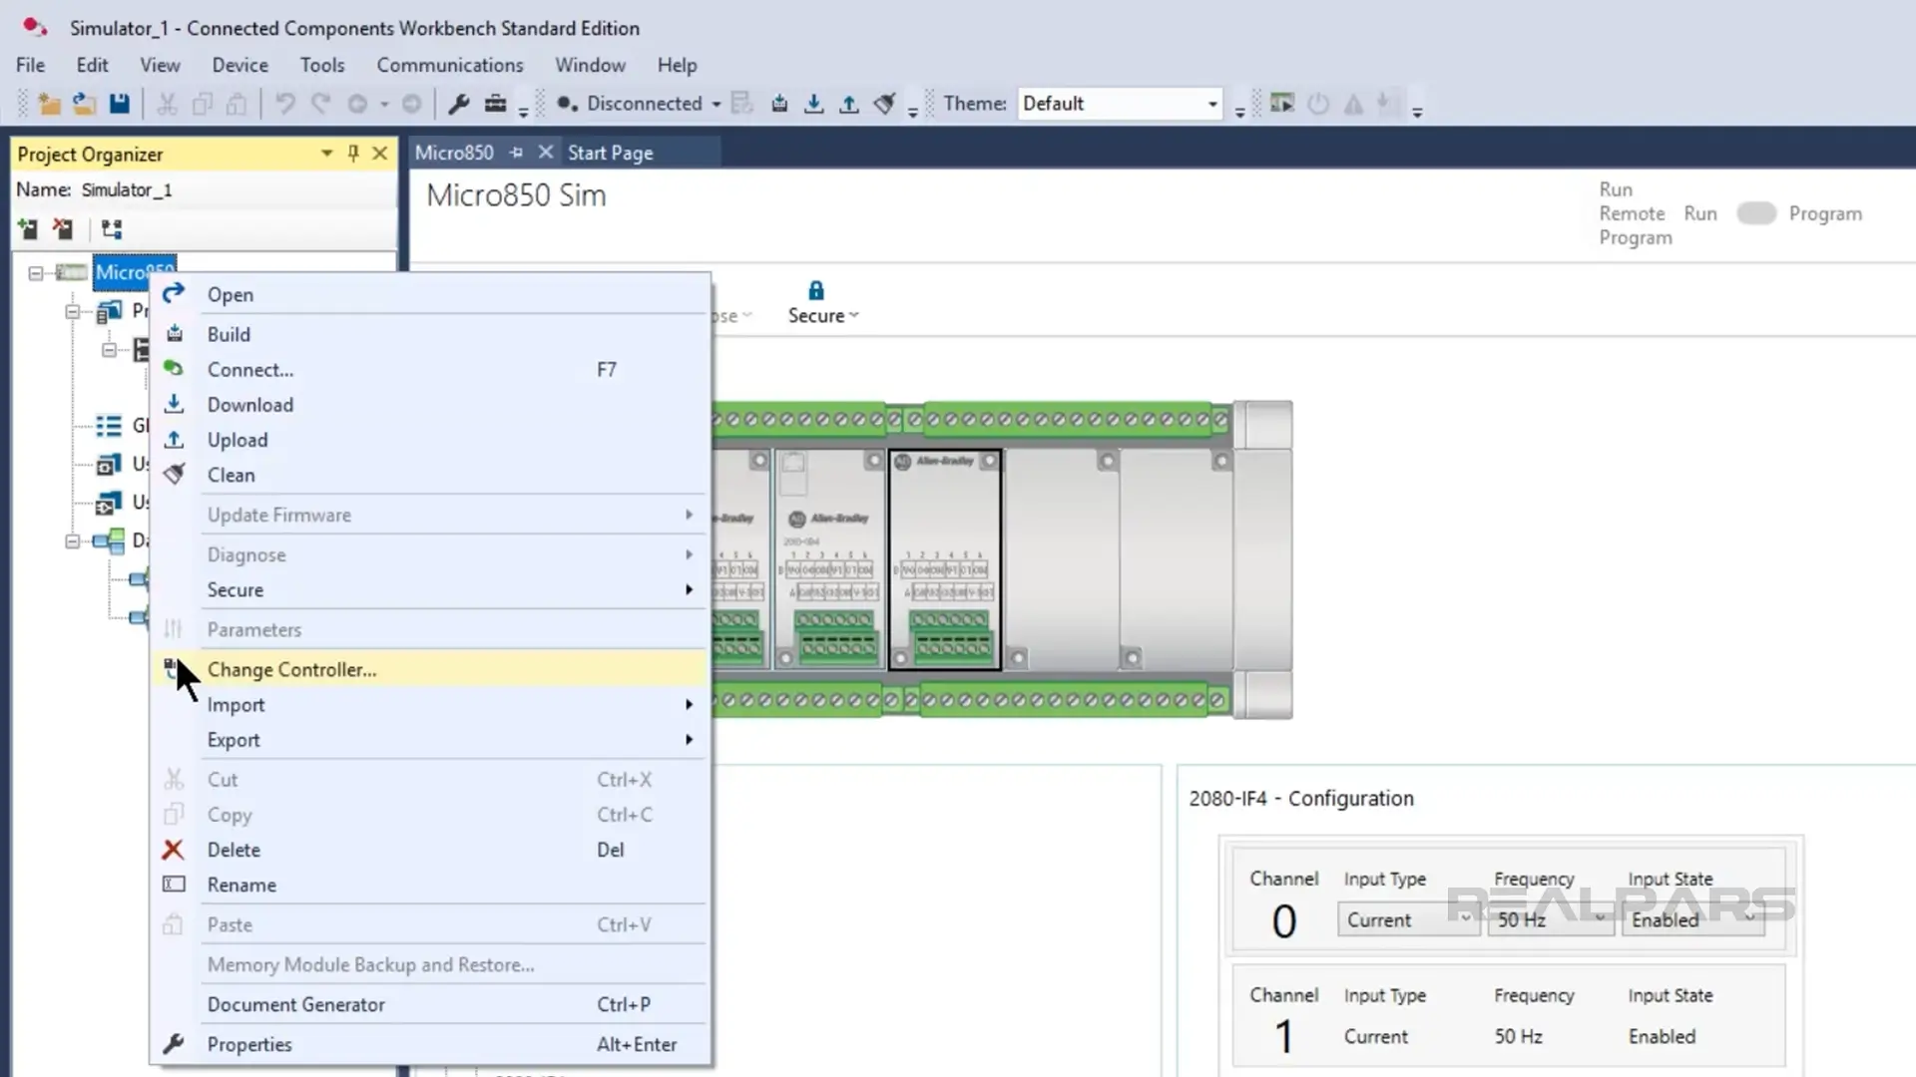Open the Tools menu
Screen dimensions: 1916x1077
(322, 65)
